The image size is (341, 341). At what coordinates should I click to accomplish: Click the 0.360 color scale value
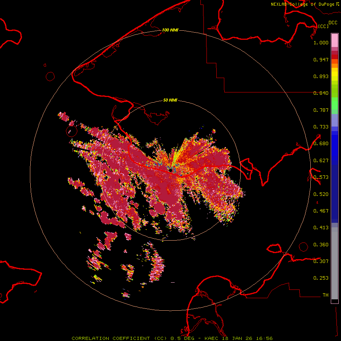pyautogui.click(x=321, y=245)
